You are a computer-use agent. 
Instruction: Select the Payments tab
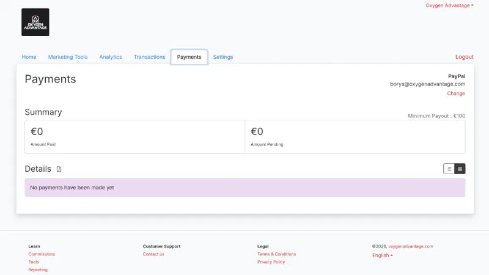click(189, 57)
